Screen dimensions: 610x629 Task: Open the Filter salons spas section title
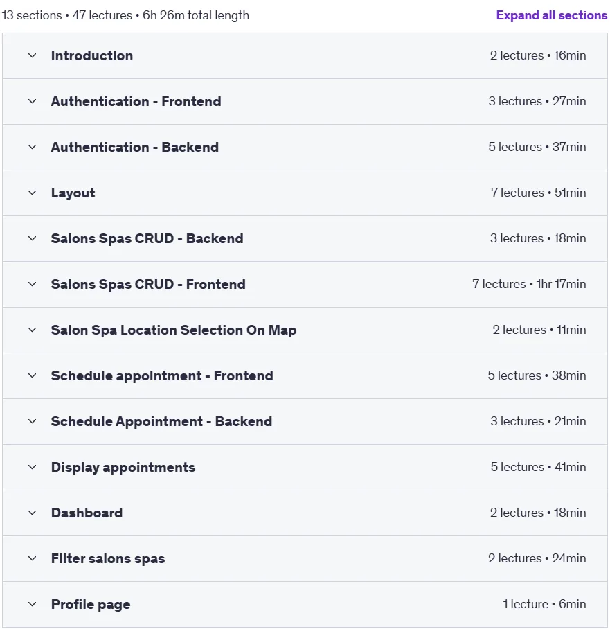click(x=108, y=559)
